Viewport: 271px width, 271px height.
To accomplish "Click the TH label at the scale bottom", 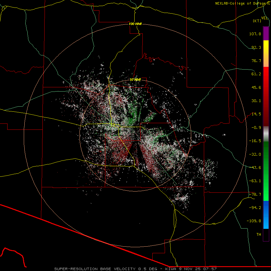I will 259,235.
